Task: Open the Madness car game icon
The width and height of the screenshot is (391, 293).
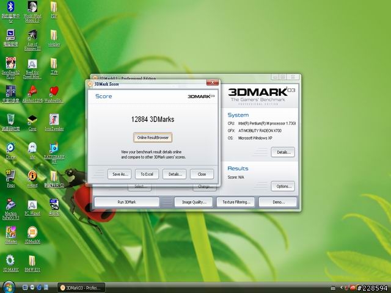Action: (x=10, y=209)
